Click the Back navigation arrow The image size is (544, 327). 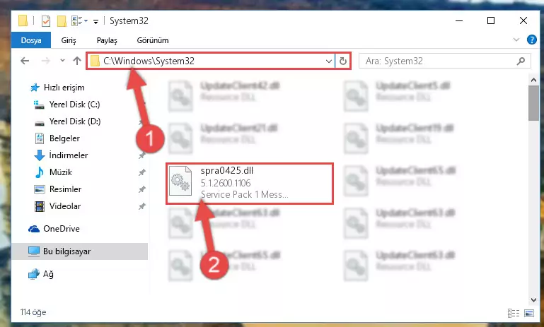(25, 61)
